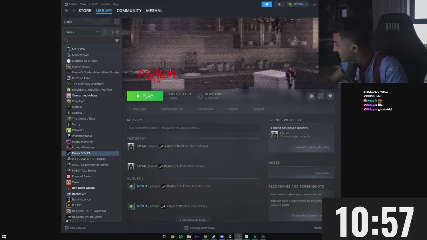Click MESHAL's avatar in the August 1 played entry
Screen dimensions: 427x240
pos(131,186)
